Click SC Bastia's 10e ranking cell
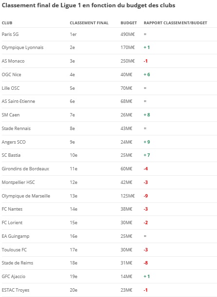This screenshot has width=217, height=297. point(73,155)
